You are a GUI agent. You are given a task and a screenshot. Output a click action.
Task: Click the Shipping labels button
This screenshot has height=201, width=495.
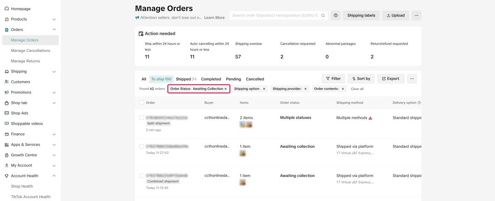pyautogui.click(x=361, y=15)
